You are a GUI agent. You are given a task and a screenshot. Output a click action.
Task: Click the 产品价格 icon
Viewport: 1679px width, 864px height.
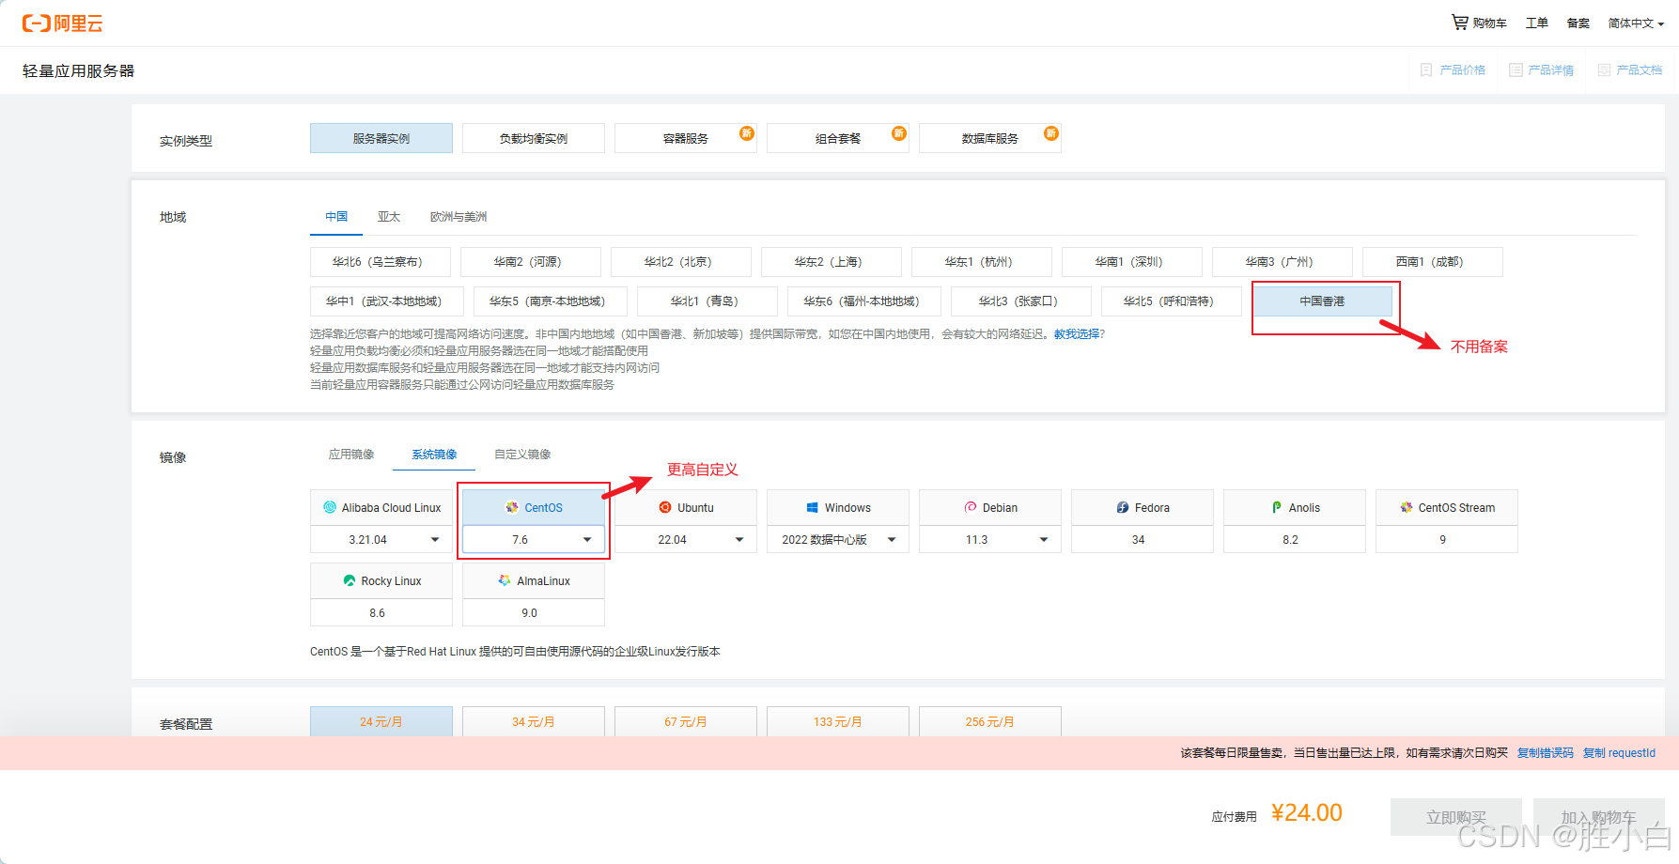1426,70
